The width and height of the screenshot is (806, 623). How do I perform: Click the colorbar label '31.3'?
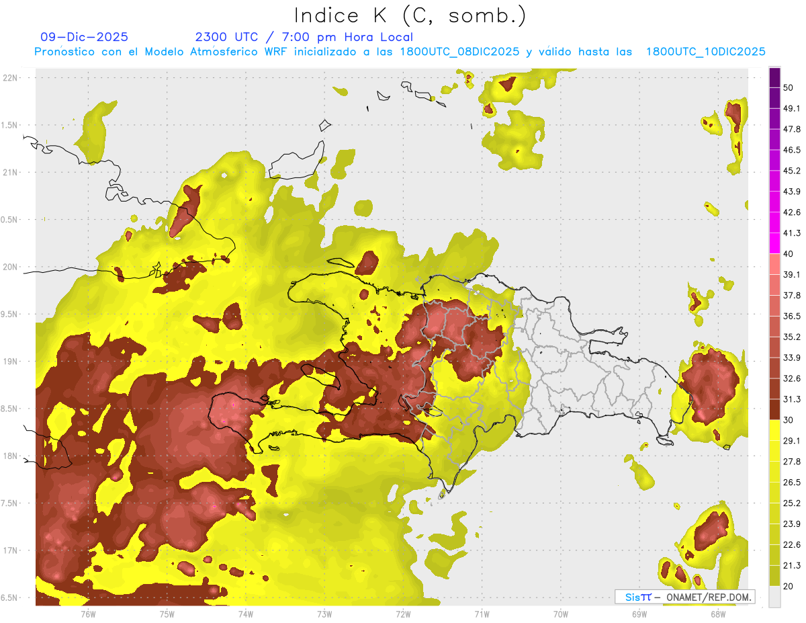pyautogui.click(x=792, y=399)
